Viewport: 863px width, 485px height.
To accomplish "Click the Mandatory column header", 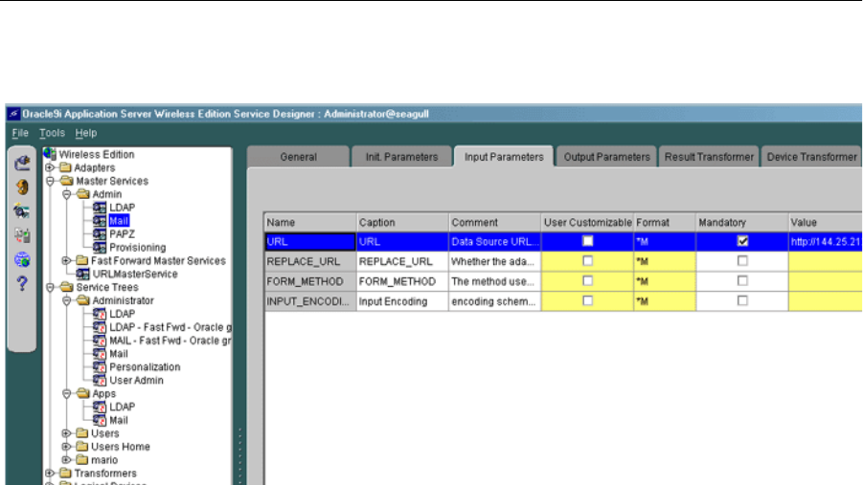I will 742,222.
